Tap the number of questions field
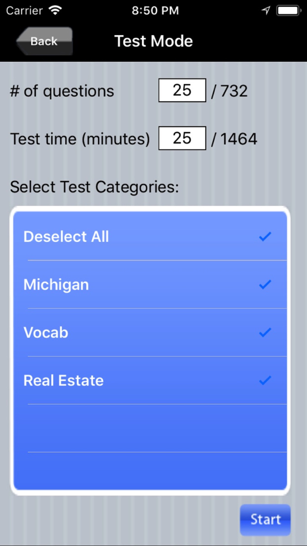 (x=182, y=90)
